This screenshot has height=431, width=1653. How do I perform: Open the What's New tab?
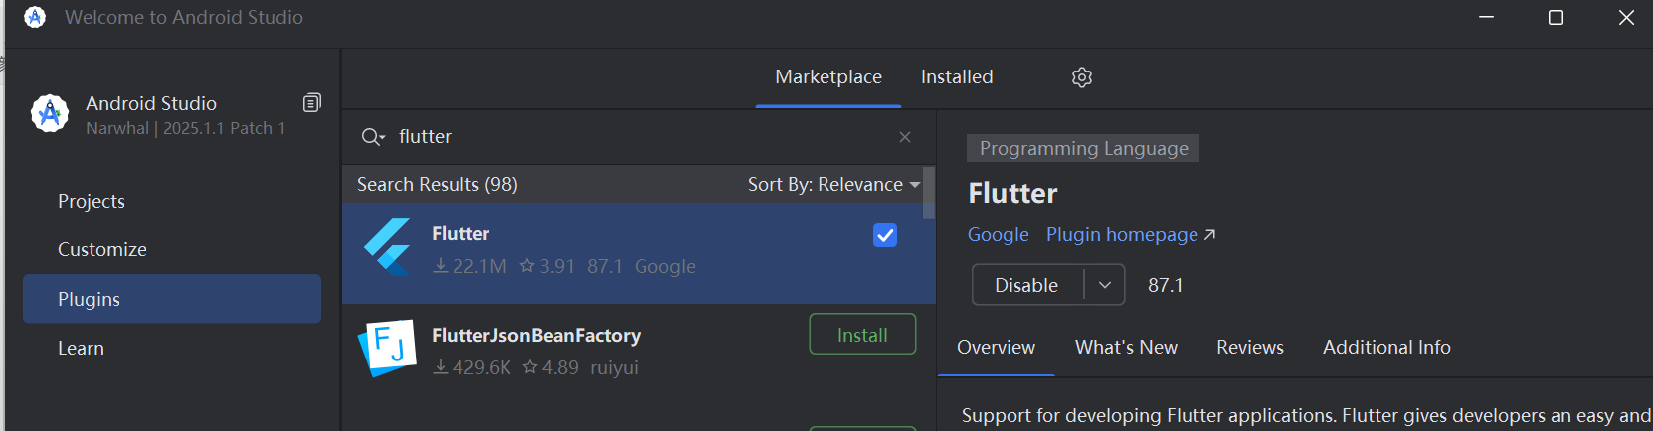coord(1126,348)
